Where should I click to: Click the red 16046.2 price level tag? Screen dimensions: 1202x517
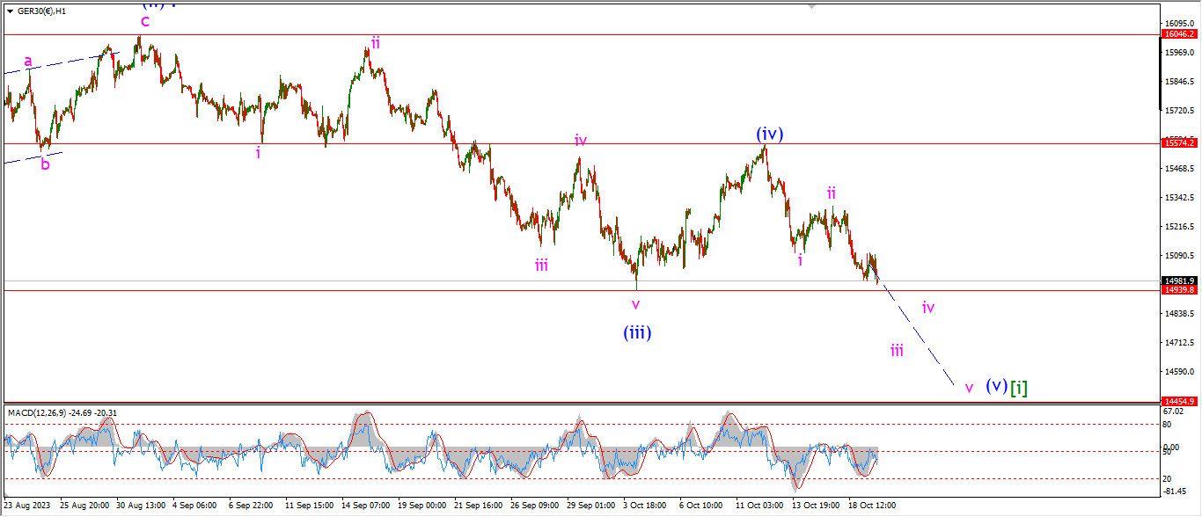click(x=1177, y=34)
